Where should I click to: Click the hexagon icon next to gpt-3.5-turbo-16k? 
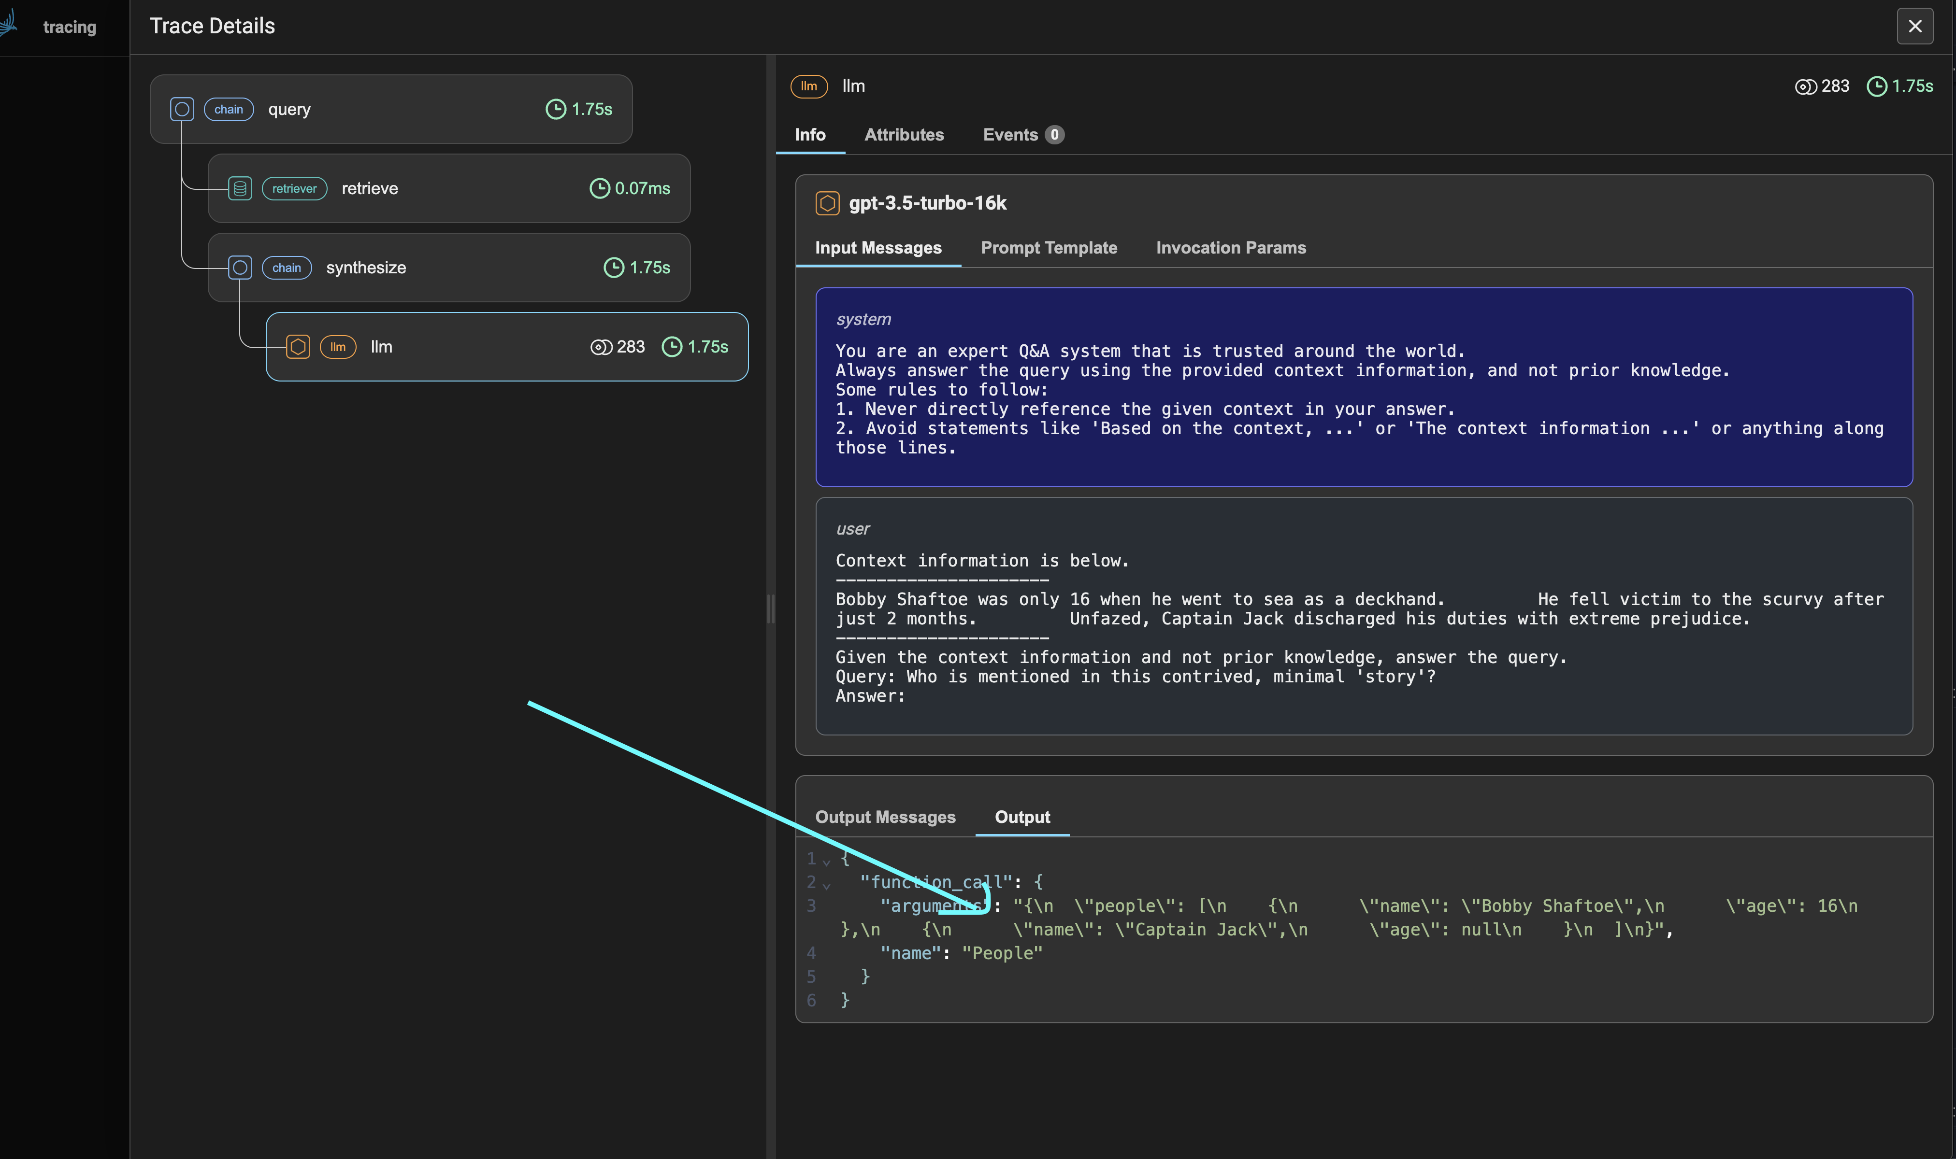click(x=828, y=203)
